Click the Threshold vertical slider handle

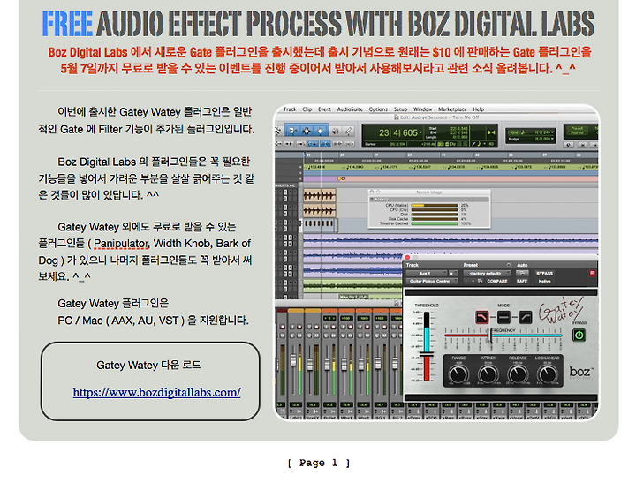coord(427,355)
